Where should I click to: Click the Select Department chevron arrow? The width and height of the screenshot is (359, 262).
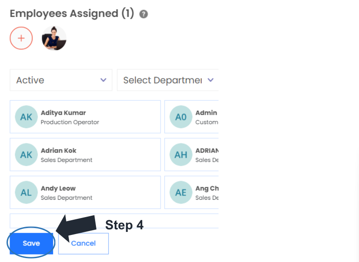click(211, 80)
